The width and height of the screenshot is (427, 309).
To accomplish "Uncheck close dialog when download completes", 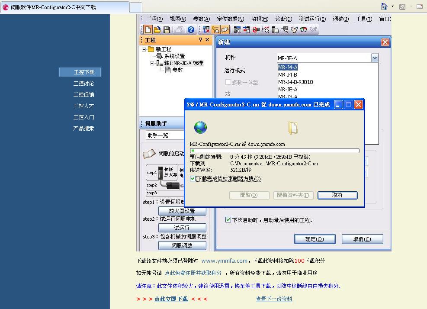I will click(x=193, y=179).
